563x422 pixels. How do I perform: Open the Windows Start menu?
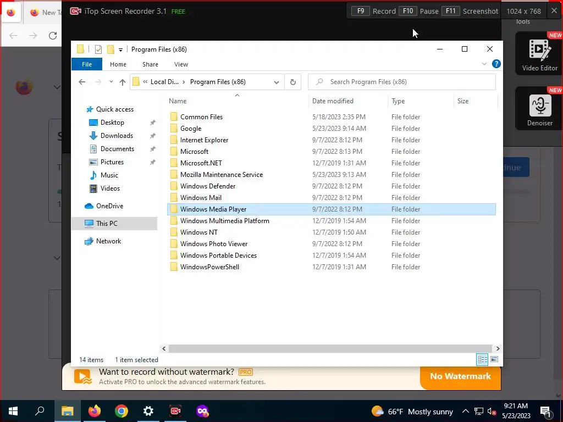13,411
